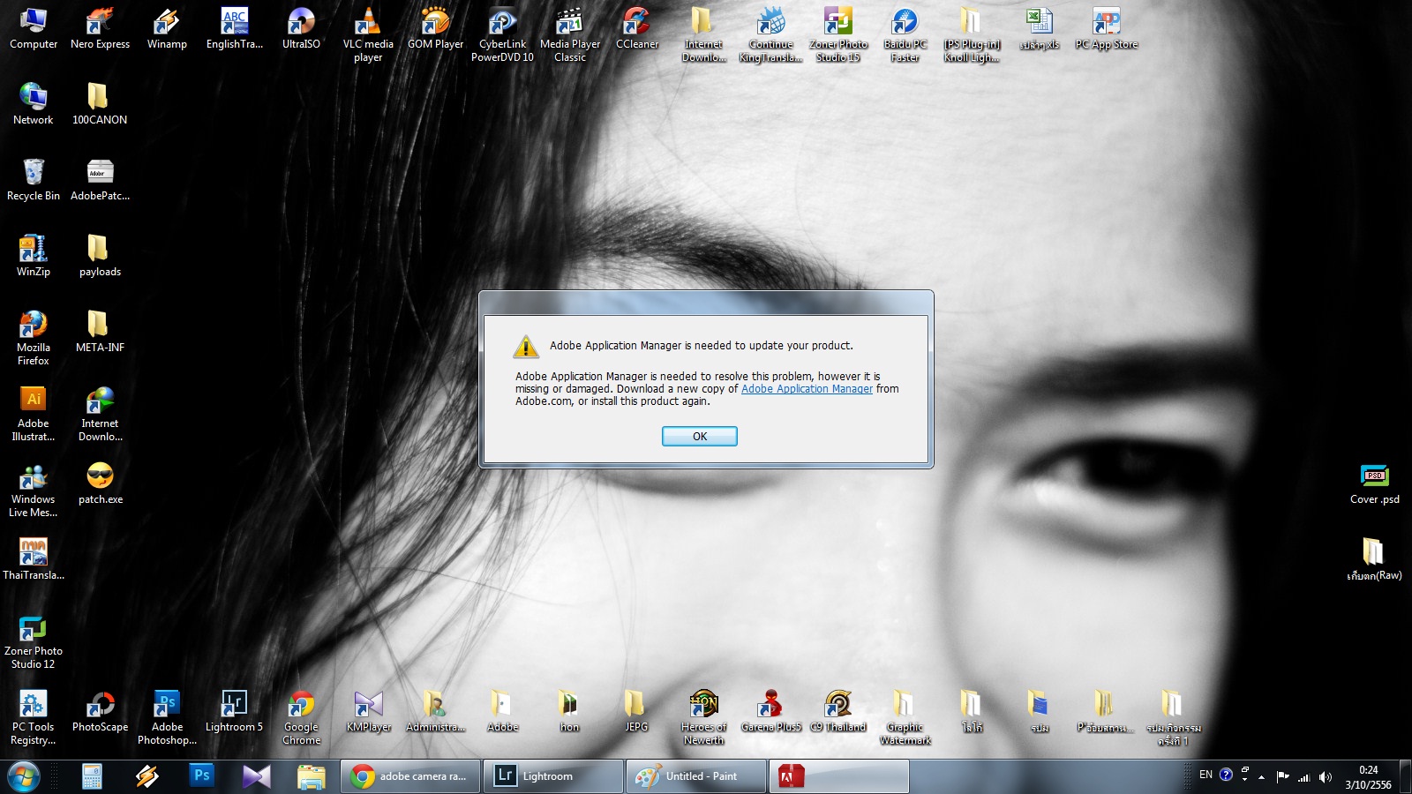Select the Cover .psd file
This screenshot has width=1412, height=794.
(1374, 483)
